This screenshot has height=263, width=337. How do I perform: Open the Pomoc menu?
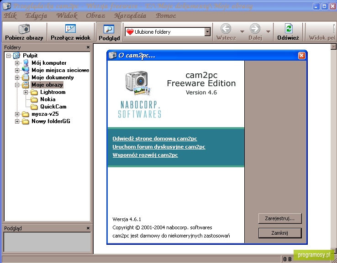166,15
